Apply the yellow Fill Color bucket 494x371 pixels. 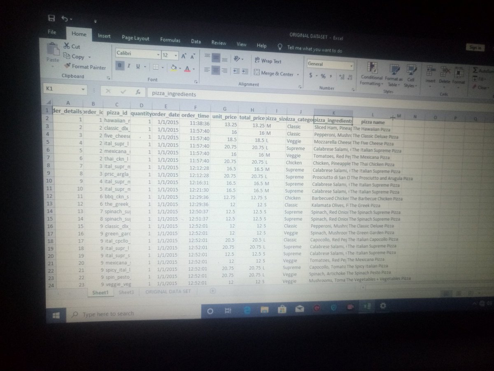[x=174, y=68]
